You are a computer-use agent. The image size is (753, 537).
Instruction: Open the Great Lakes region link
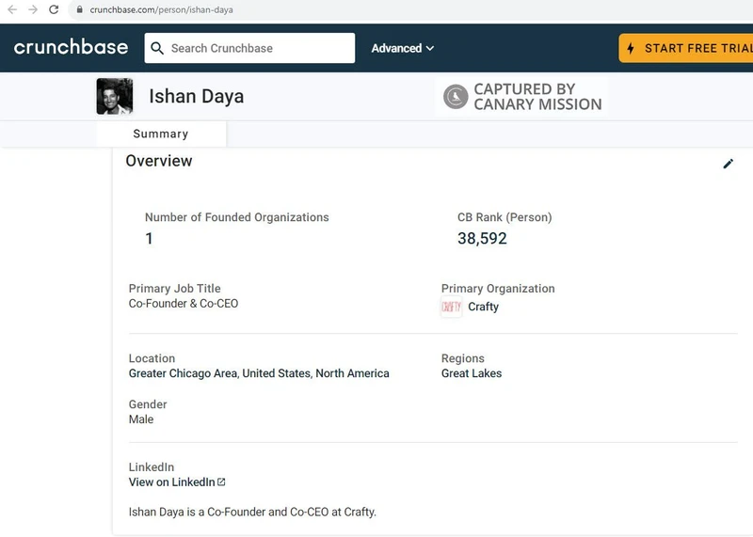(471, 373)
